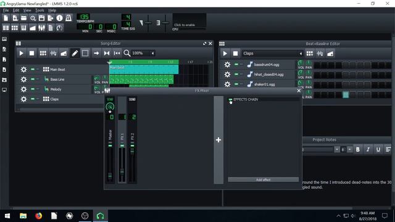Mute the Melody track

(x=33, y=89)
